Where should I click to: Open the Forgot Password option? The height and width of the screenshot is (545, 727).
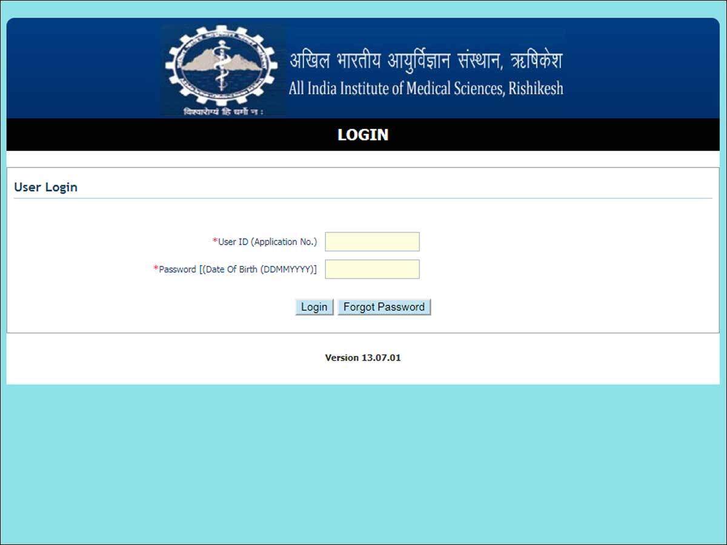pyautogui.click(x=384, y=307)
